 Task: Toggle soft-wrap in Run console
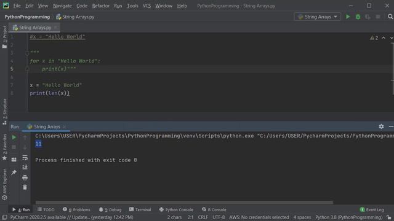point(25,157)
